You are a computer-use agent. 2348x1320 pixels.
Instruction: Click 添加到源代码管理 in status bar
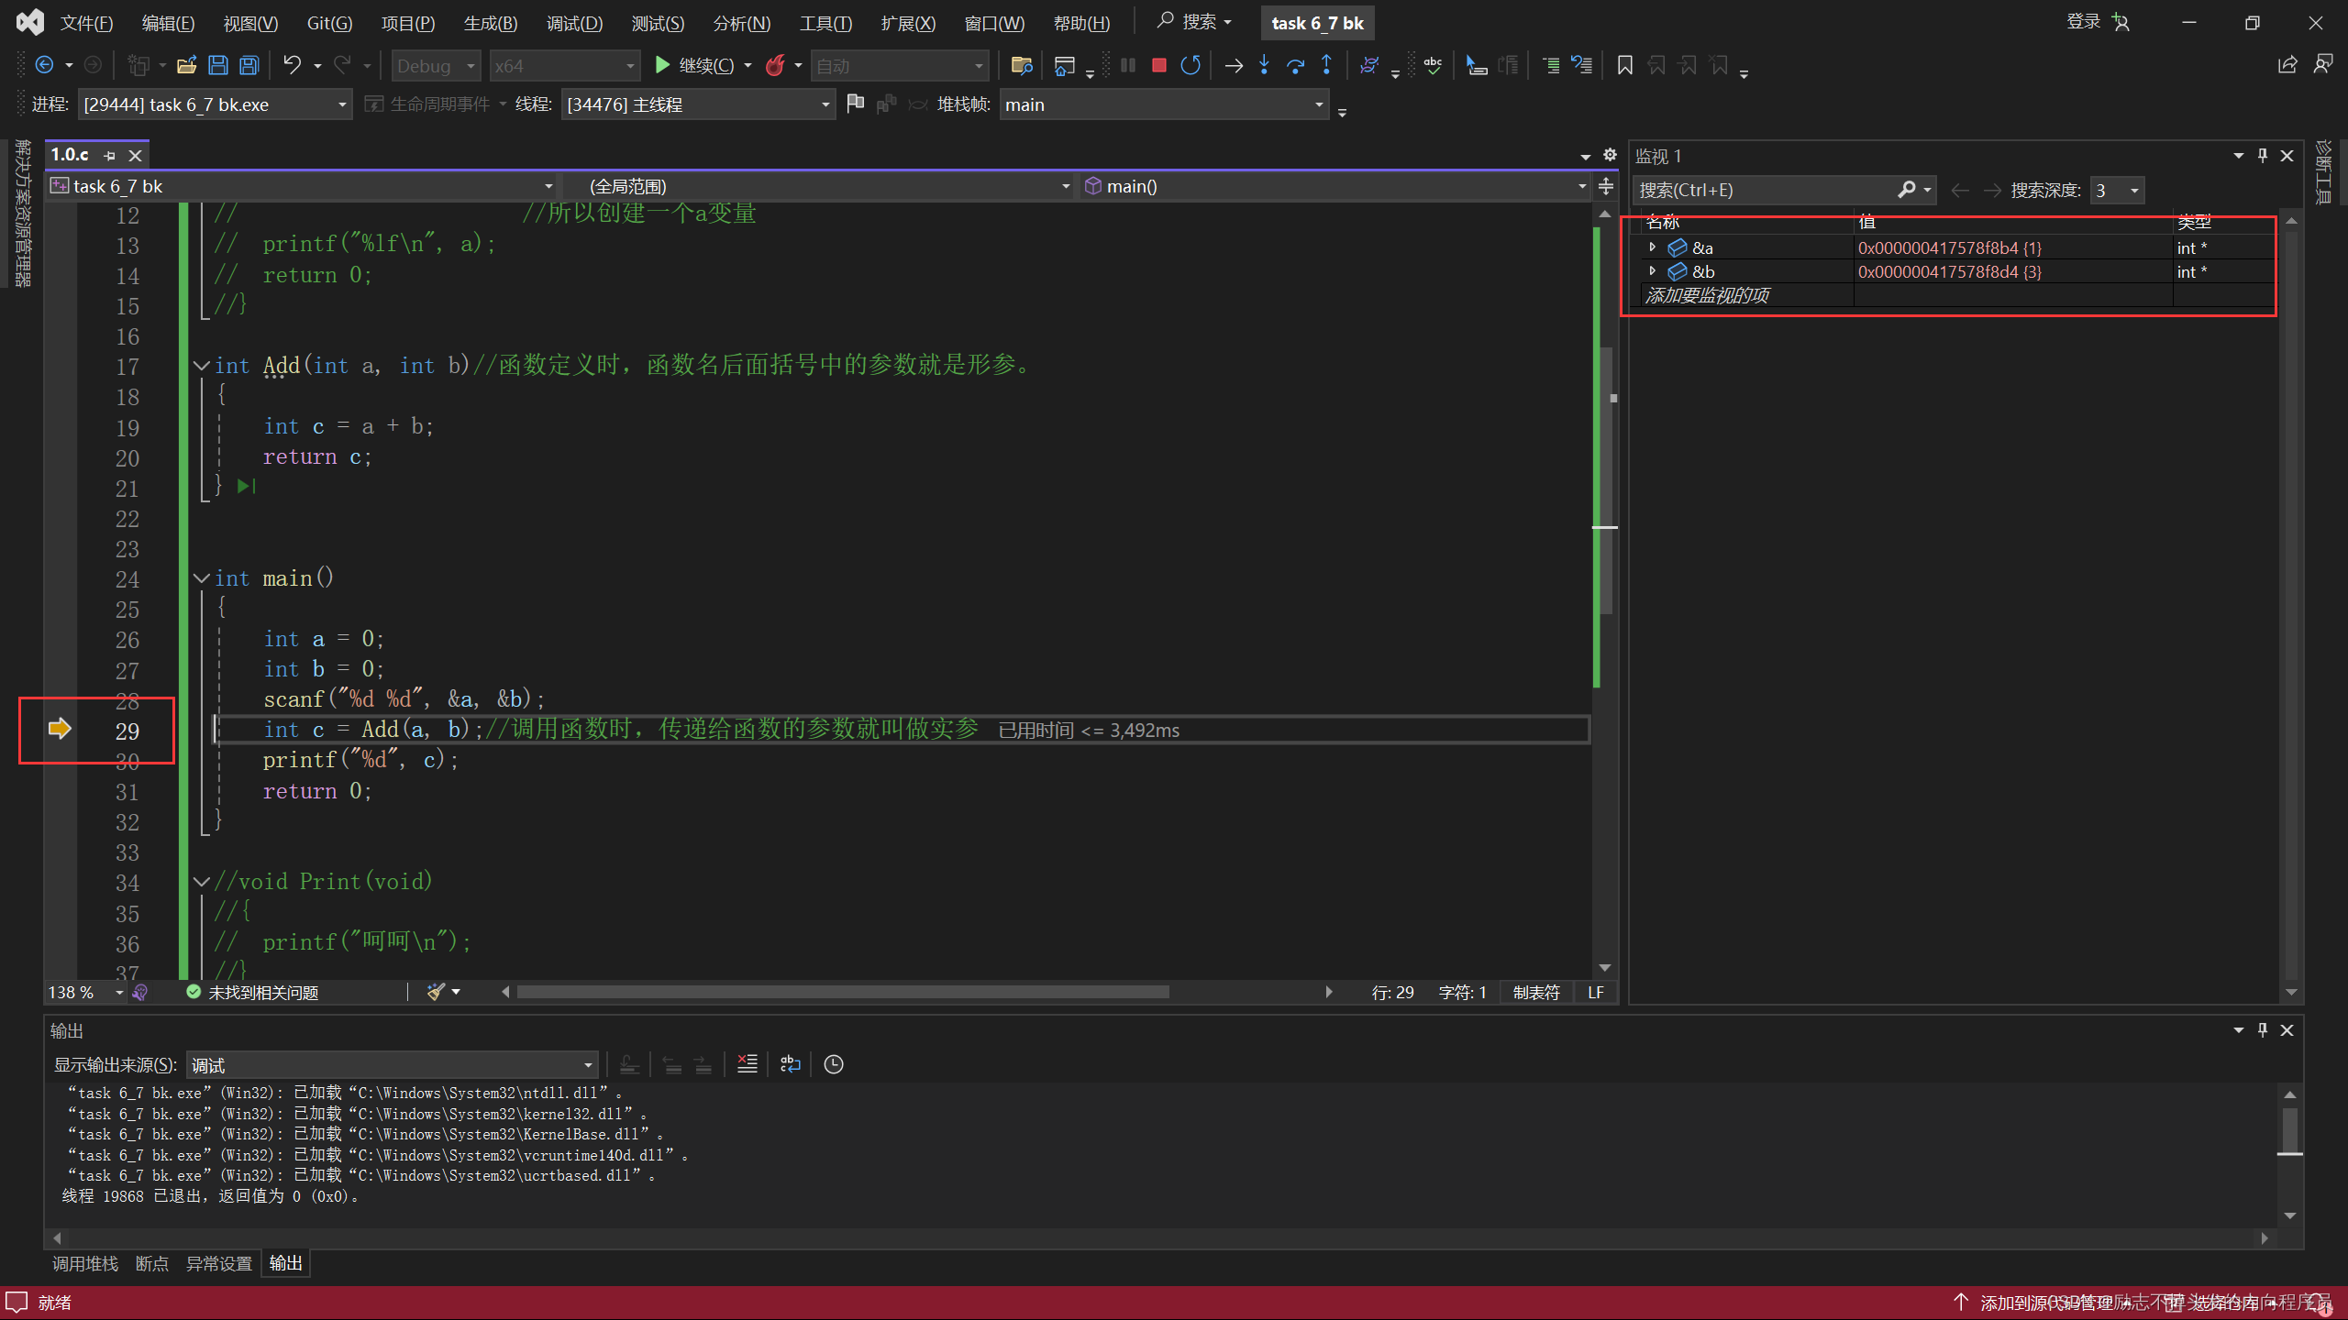tap(2045, 1303)
